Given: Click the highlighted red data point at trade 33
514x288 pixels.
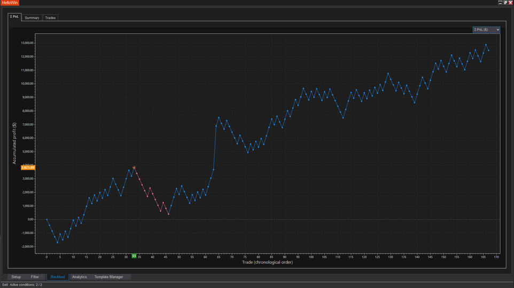Looking at the screenshot, I should click(134, 167).
